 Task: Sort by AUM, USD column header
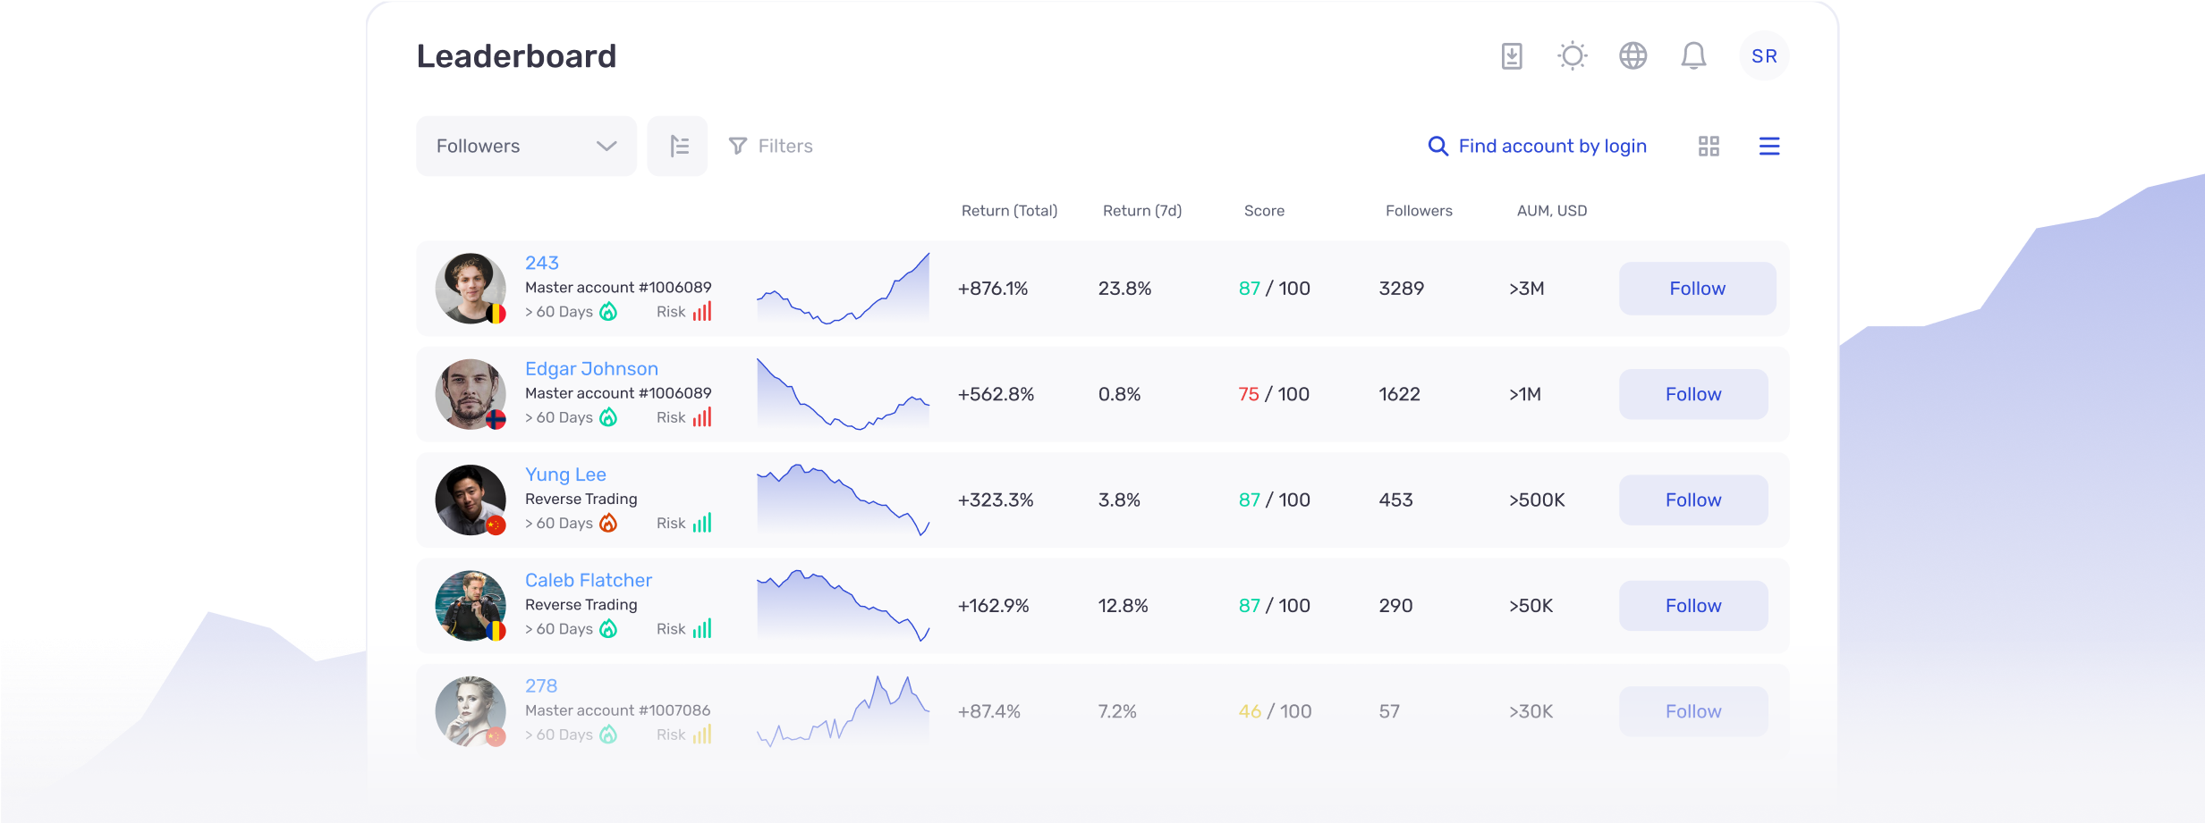tap(1552, 211)
